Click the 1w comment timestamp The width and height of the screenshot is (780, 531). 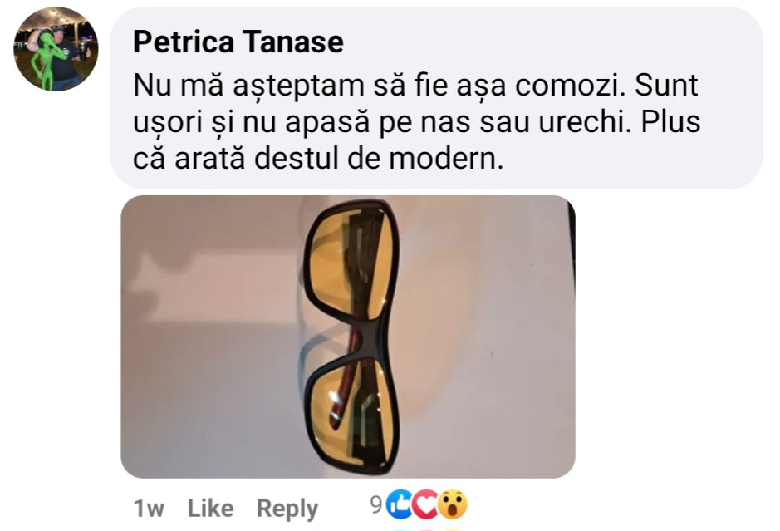[150, 508]
